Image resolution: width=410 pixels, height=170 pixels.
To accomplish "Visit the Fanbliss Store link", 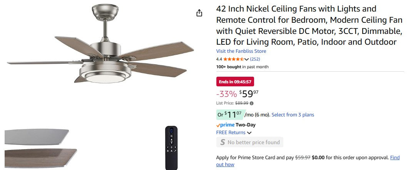I will (x=241, y=51).
